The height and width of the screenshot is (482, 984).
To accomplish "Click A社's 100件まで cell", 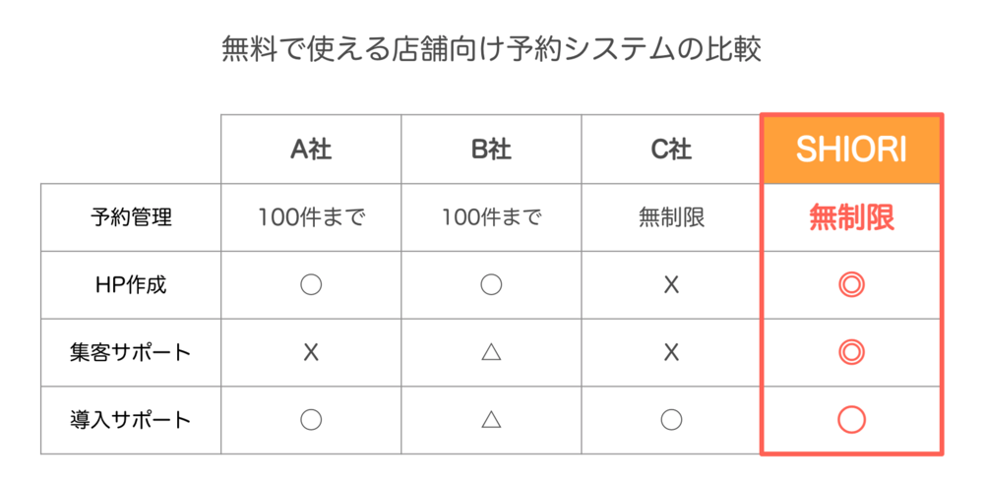I will [311, 217].
